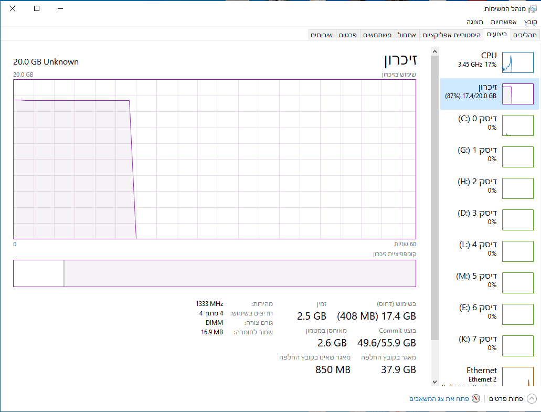Screen dimensions: 541x412
Task: Click the 1333 MHz speed value
Action: (209, 304)
